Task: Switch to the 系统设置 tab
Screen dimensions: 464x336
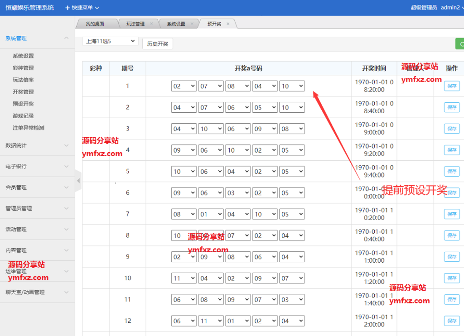Action: [177, 23]
